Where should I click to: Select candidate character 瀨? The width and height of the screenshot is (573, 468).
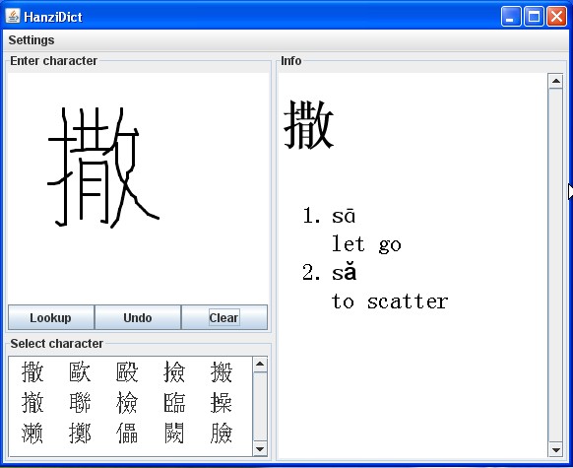tap(32, 434)
